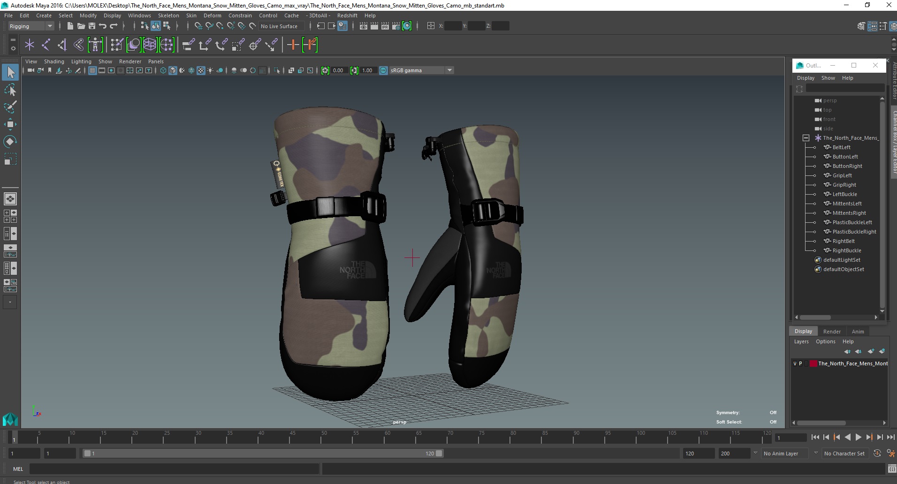Open the Layers menu in Layer Editor
The width and height of the screenshot is (897, 484).
801,341
